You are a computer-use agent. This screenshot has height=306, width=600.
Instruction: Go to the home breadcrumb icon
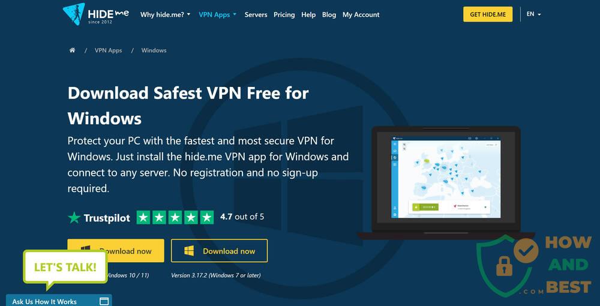(x=73, y=50)
